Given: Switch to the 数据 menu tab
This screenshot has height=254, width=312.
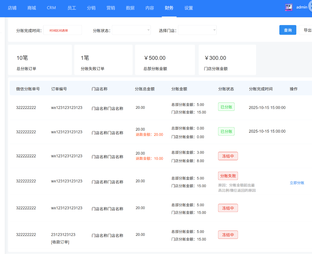Looking at the screenshot, I should click(130, 8).
